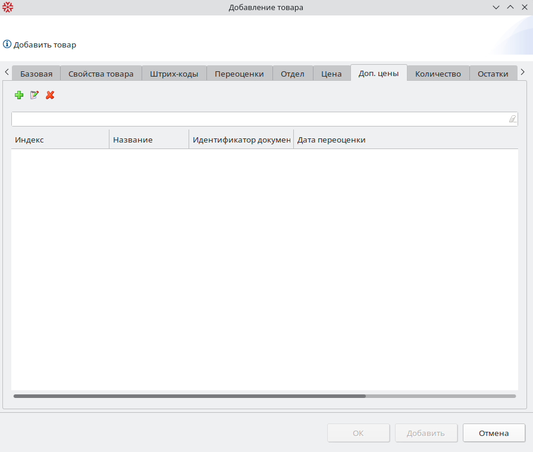Image resolution: width=533 pixels, height=452 pixels.
Task: Click the info icon beside Добавить товар
Action: (x=7, y=45)
